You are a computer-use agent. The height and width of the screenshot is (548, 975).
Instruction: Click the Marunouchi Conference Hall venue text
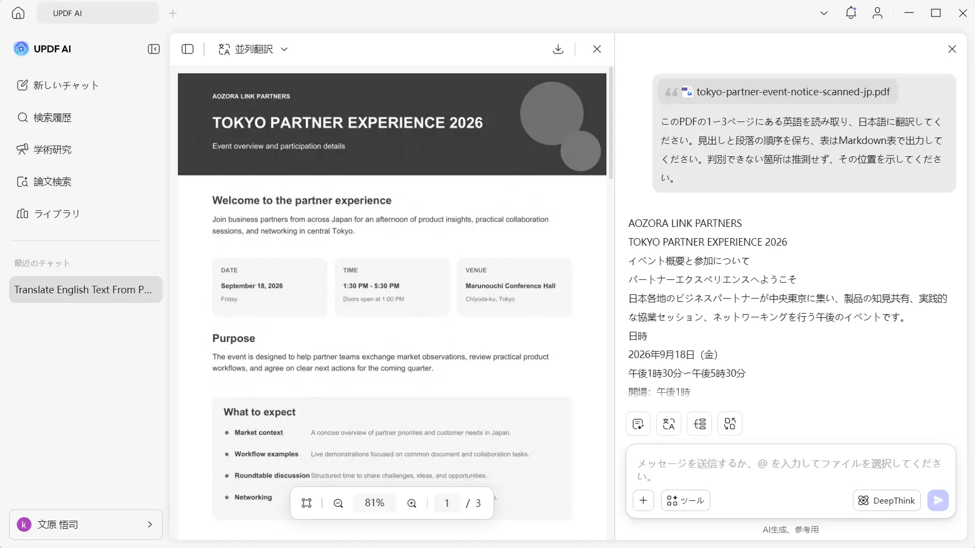coord(511,286)
